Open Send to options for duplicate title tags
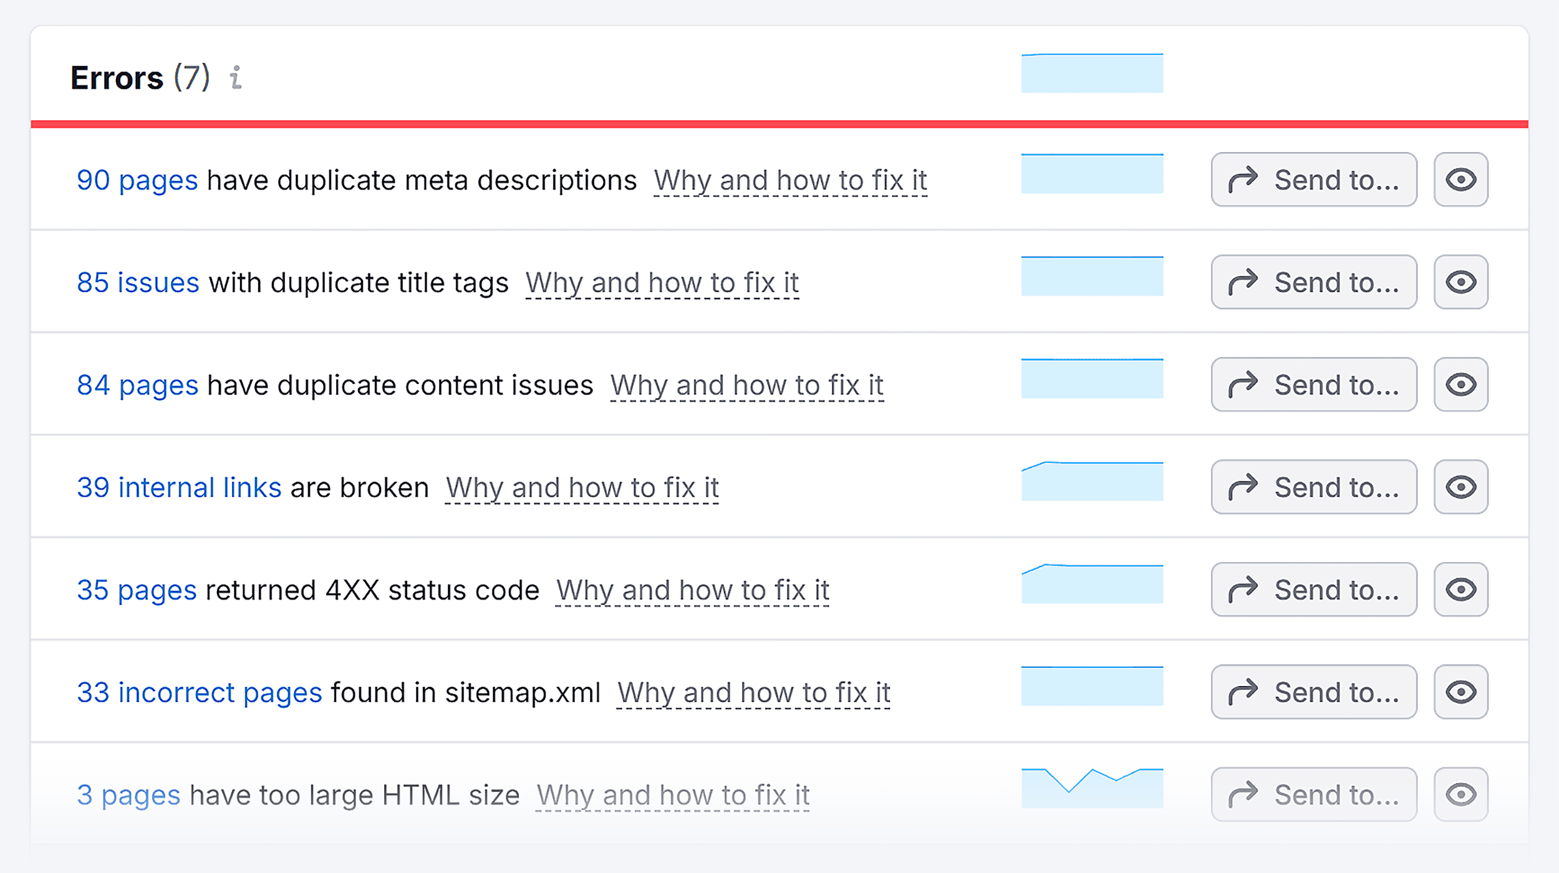This screenshot has width=1559, height=873. point(1313,282)
